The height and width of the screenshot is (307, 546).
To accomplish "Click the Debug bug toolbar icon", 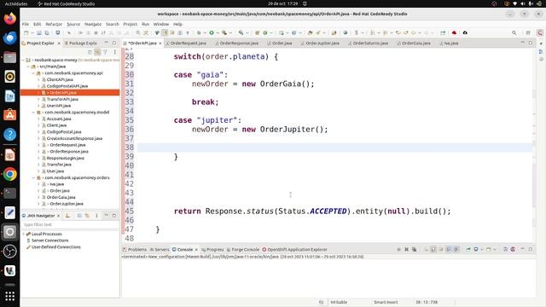I will pos(199,32).
